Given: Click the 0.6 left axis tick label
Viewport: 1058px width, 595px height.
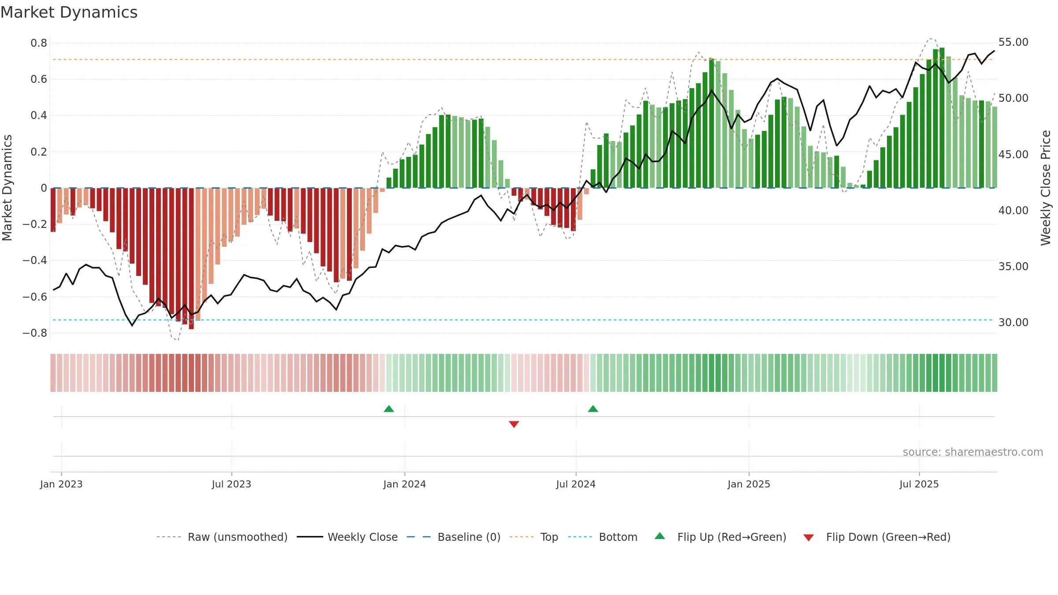Looking at the screenshot, I should tap(39, 79).
